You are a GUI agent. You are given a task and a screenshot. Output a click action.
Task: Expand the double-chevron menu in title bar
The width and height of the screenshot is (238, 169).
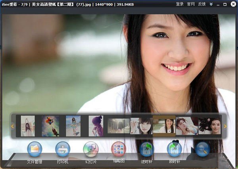[211, 4]
